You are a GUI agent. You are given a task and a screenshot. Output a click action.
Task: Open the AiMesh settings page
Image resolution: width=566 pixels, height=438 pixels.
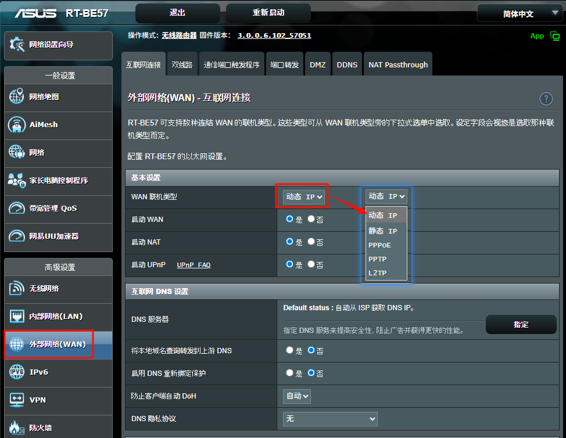(x=58, y=125)
